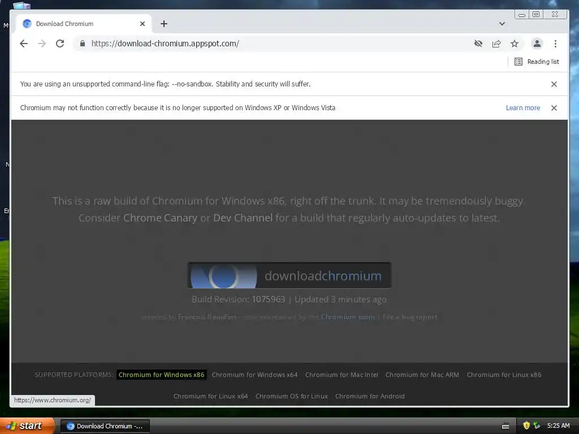Dismiss the no-sandbox warning bar

[x=554, y=84]
